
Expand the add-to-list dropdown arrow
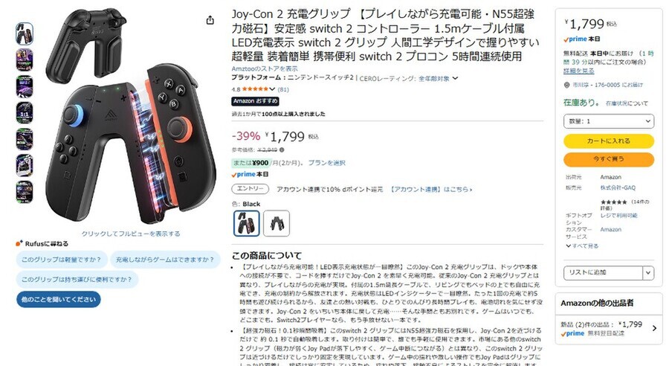pos(648,272)
